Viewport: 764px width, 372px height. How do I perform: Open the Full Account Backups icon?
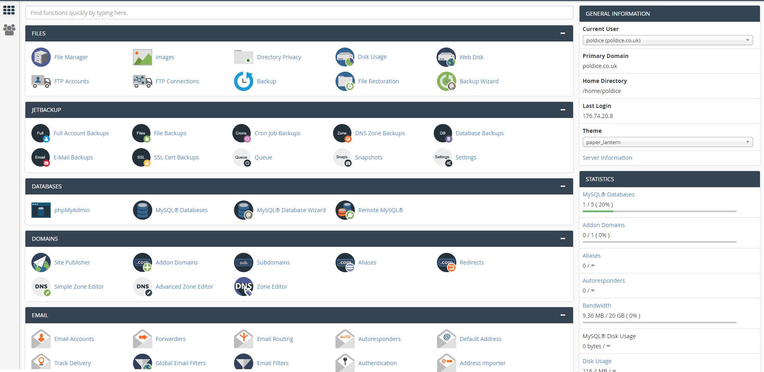tap(41, 133)
